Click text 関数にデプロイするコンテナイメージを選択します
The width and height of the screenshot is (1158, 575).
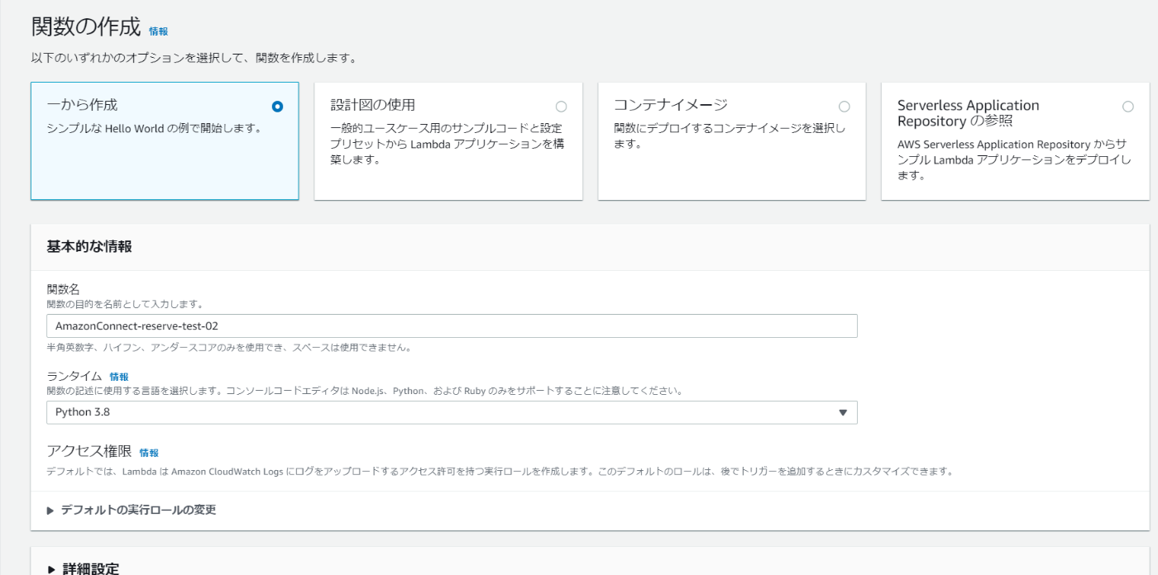click(x=730, y=135)
